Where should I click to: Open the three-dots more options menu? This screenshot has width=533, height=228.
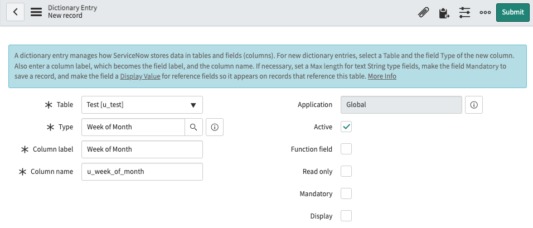(x=485, y=12)
